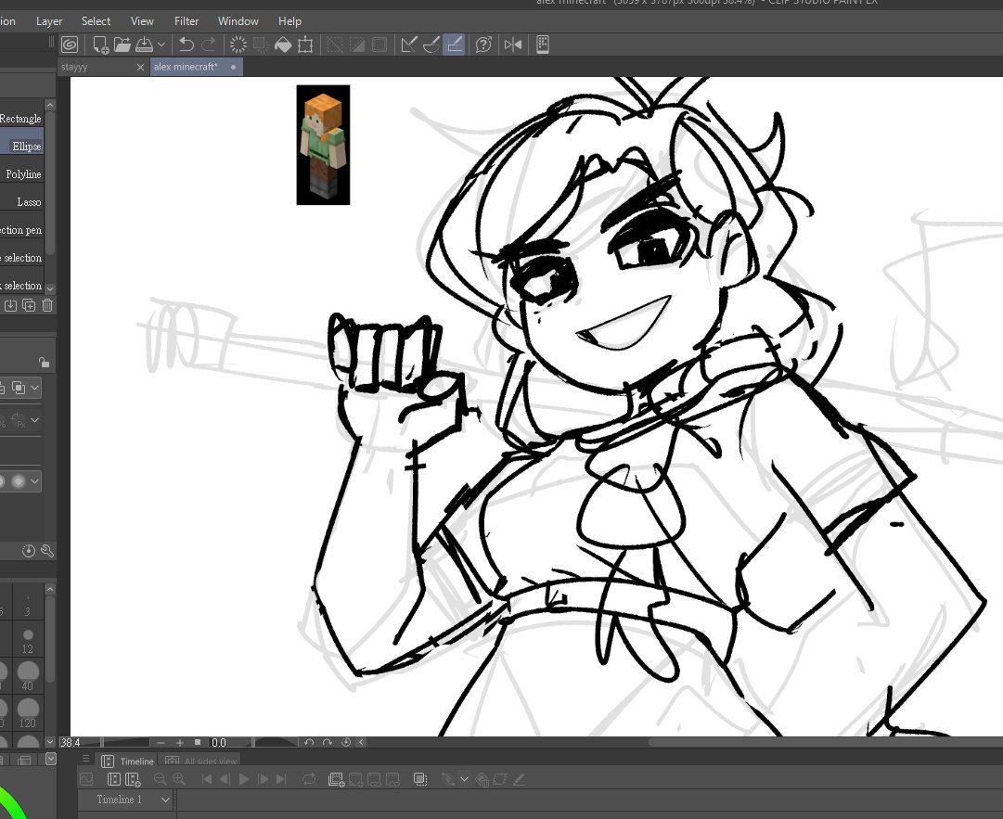Expand the anti-aliasing dropdown
Viewport: 1003px width, 819px height.
pyautogui.click(x=34, y=480)
